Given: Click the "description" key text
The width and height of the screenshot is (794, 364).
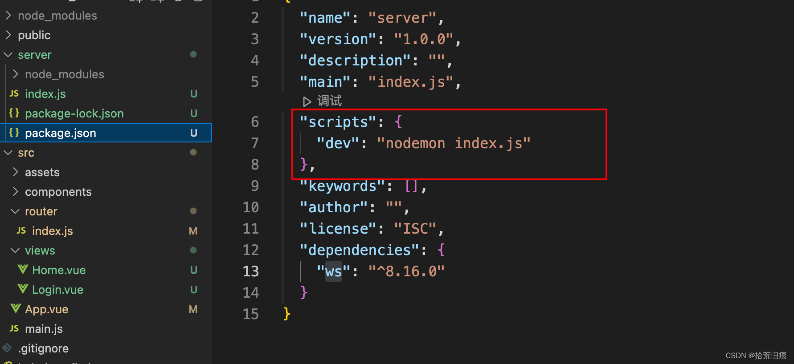Looking at the screenshot, I should tap(355, 61).
